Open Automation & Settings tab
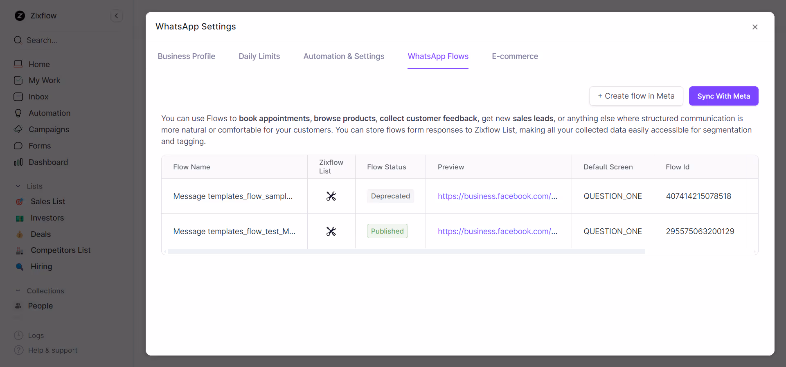The width and height of the screenshot is (786, 367). coord(344,56)
